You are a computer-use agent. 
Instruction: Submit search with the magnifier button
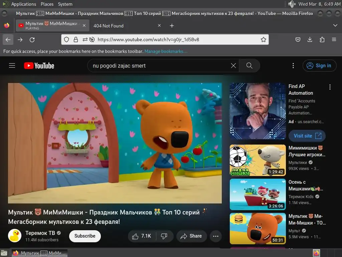coord(249,66)
